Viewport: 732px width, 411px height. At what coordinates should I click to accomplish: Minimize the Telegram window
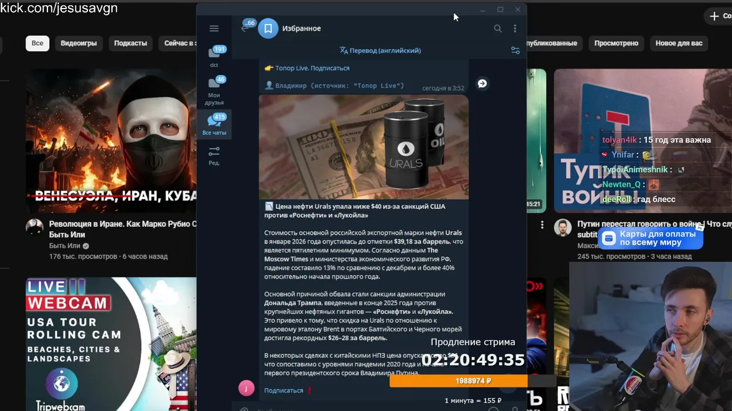[483, 10]
